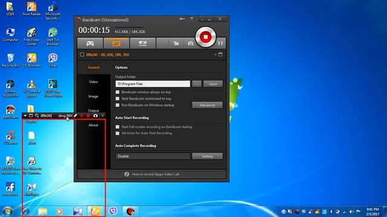Open the USER desktop folder
Image resolution: width=387 pixels, height=217 pixels.
[10, 9]
